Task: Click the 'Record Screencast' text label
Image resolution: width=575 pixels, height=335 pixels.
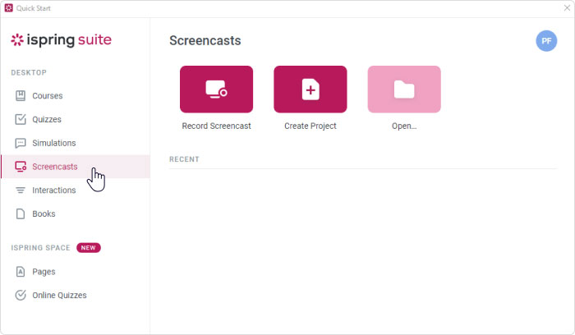Action: coord(216,126)
